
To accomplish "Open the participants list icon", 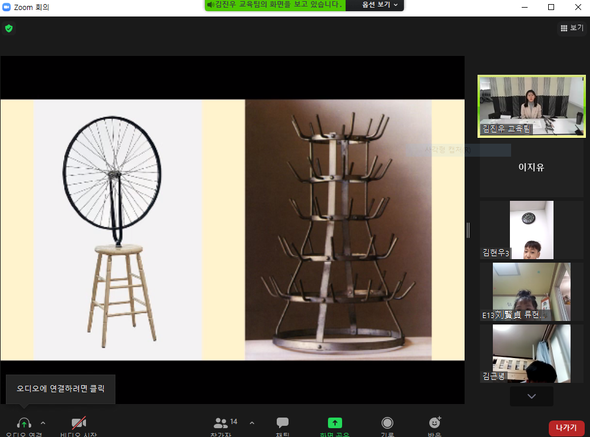I will [x=220, y=423].
